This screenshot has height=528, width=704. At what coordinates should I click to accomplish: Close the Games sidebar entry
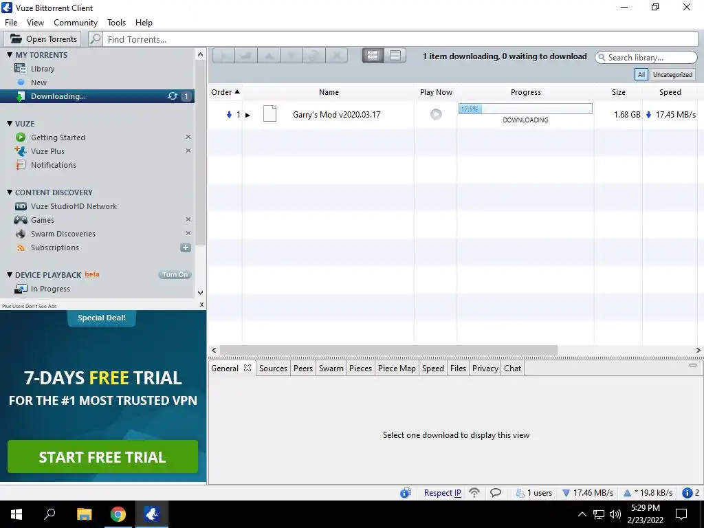coord(188,219)
